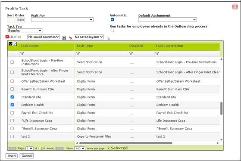
Task: Uncheck the Standard Life row checkbox
Action: tap(12, 97)
